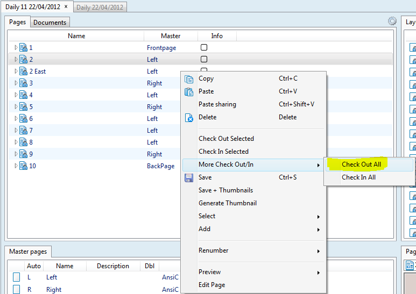Click the Delete page icon
This screenshot has height=294, width=416.
click(189, 118)
